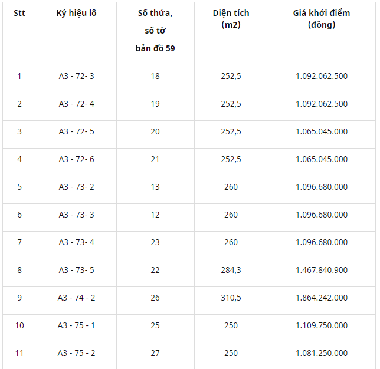Click the area value 310,5
This screenshot has height=369, width=380.
point(231,298)
